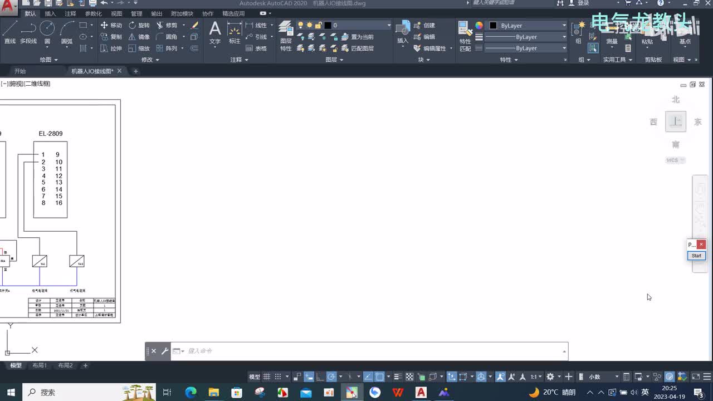Image resolution: width=713 pixels, height=401 pixels.
Task: Toggle the drawing grid display
Action: 267,377
